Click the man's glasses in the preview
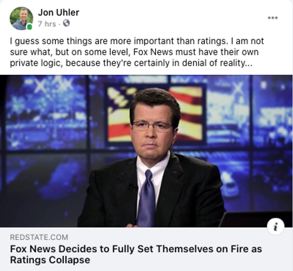Screen dimensions: 293x271 (152, 126)
